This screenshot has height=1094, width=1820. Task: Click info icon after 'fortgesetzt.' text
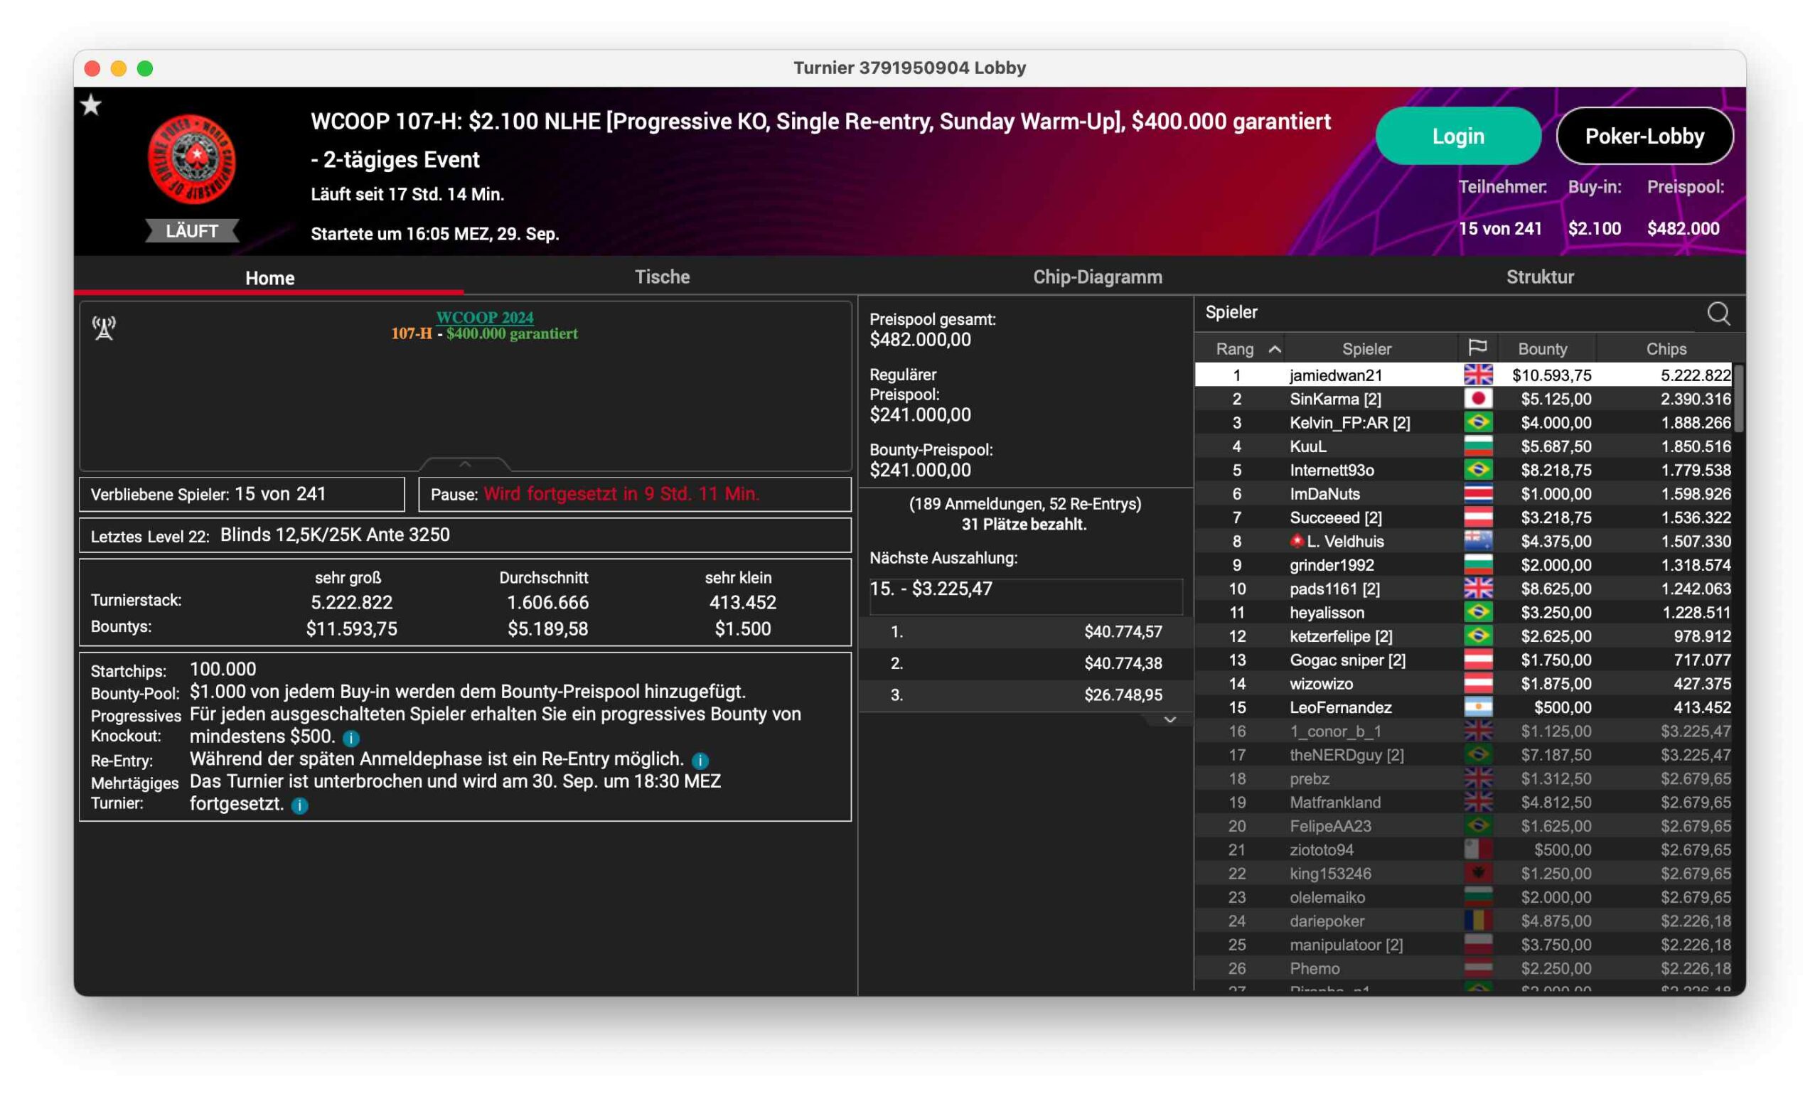coord(299,805)
